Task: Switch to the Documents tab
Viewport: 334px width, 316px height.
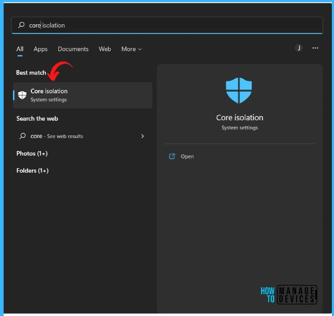Action: tap(73, 49)
